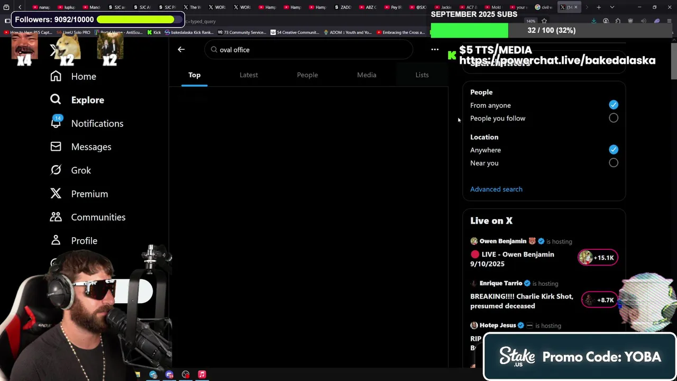Click the page vertical scrollbar thumb
The image size is (677, 381).
[x=673, y=61]
